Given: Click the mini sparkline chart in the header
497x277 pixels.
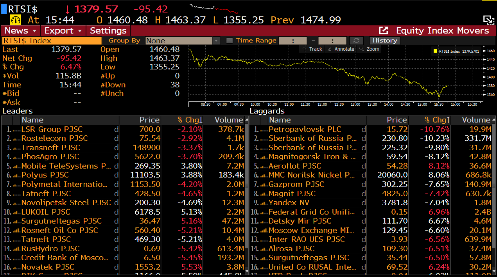Looking at the screenshot, I should click(x=214, y=8).
